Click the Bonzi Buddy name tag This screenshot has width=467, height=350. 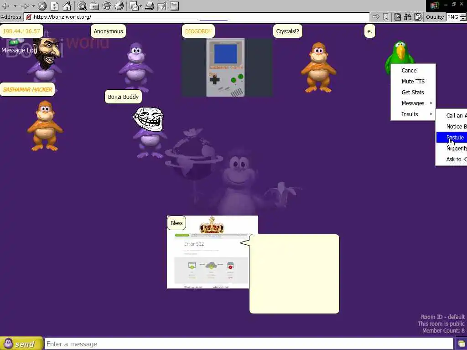point(123,97)
